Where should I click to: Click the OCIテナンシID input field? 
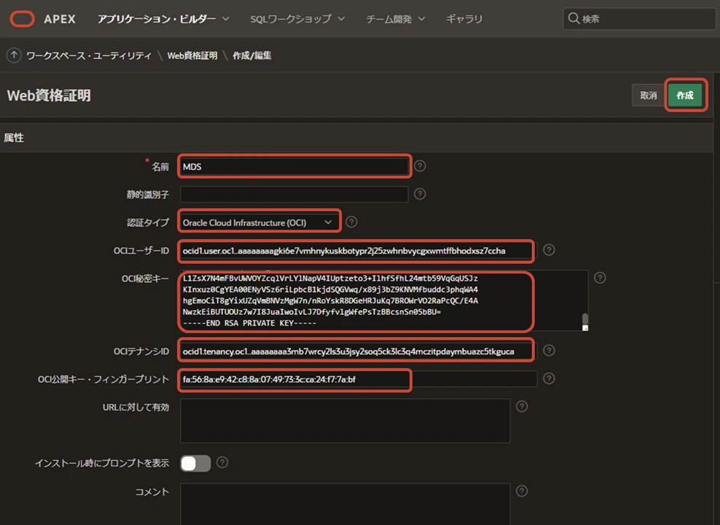359,351
